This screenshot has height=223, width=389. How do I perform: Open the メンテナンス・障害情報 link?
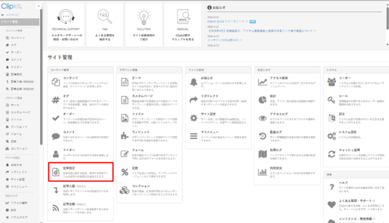tap(355, 219)
